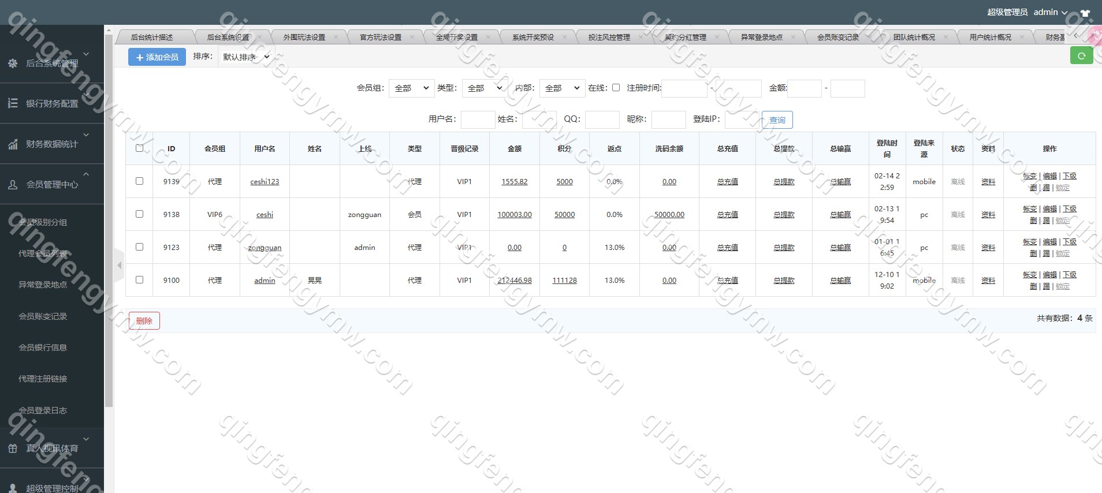Image resolution: width=1102 pixels, height=493 pixels.
Task: Open the skin theme shirt icon
Action: (1085, 13)
